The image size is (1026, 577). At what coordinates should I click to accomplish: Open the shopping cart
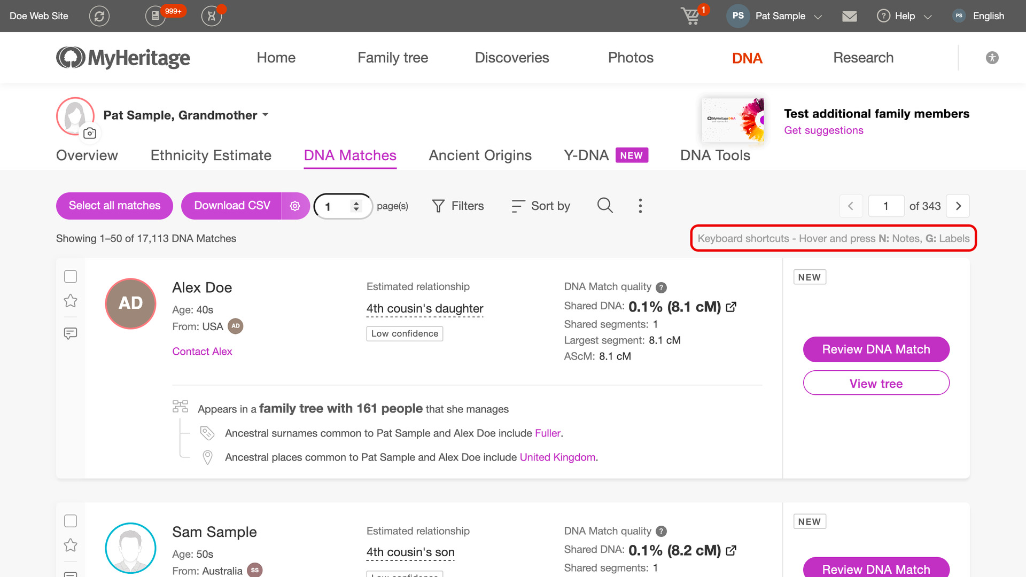click(691, 16)
